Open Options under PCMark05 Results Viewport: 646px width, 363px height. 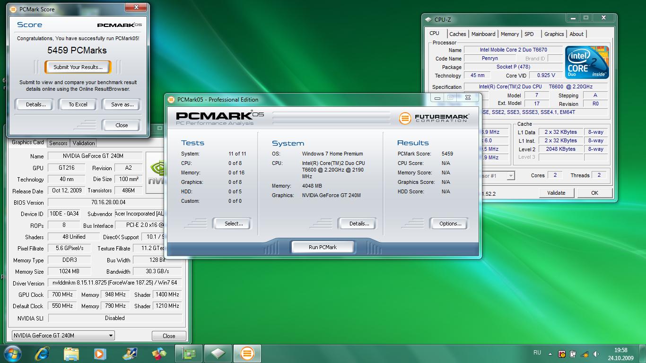(450, 224)
